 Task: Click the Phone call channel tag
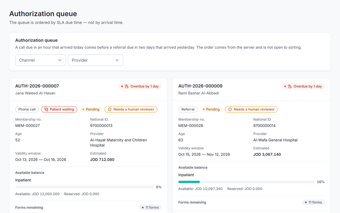[x=27, y=109]
